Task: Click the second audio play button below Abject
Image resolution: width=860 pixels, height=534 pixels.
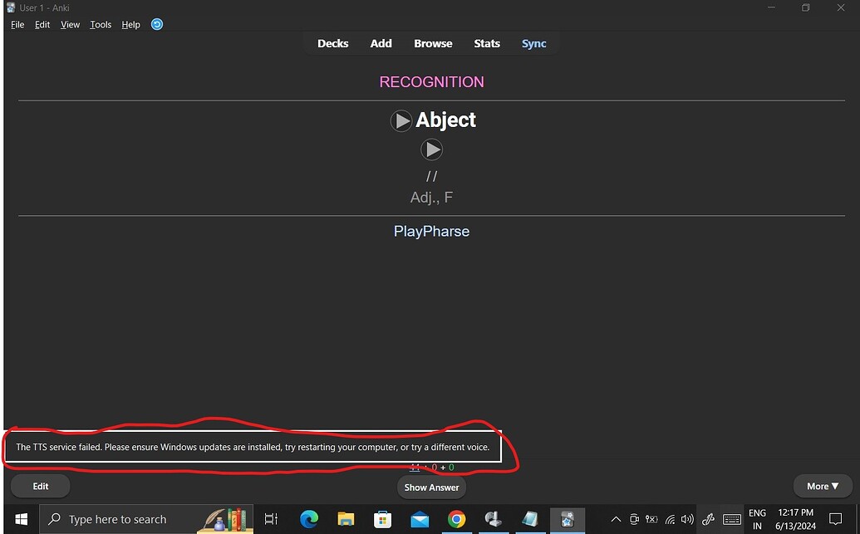Action: (431, 149)
